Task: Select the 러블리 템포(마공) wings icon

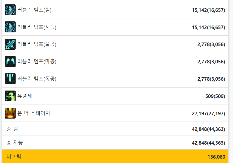Action: click(10, 61)
